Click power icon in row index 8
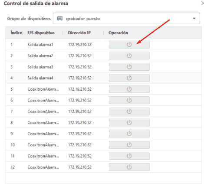 point(129,122)
